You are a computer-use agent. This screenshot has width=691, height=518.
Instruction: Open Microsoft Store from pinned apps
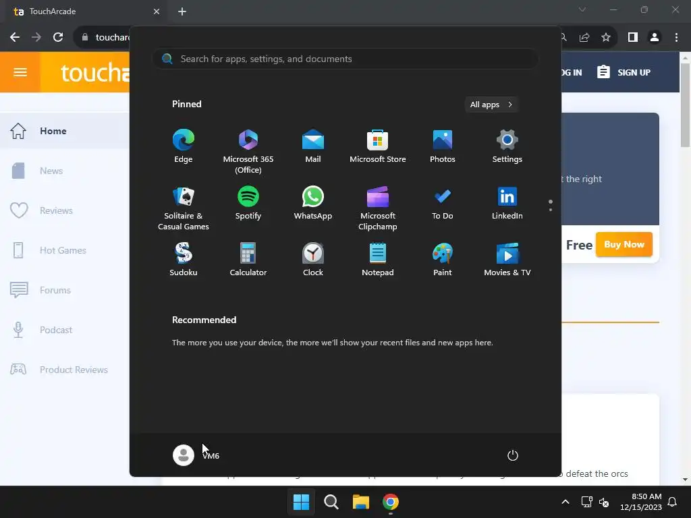coord(378,146)
